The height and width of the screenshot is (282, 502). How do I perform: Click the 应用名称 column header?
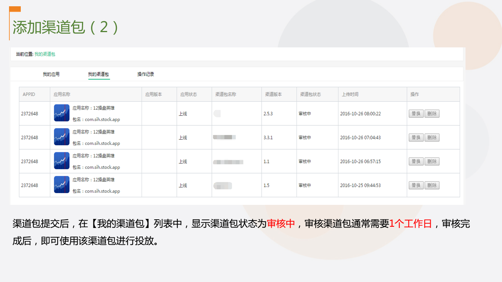[62, 94]
